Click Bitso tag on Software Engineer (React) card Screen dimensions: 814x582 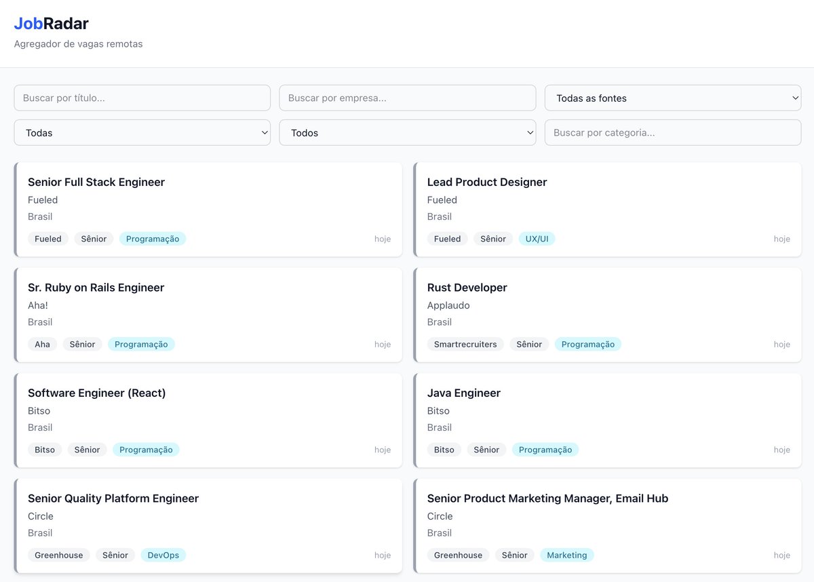click(x=45, y=450)
